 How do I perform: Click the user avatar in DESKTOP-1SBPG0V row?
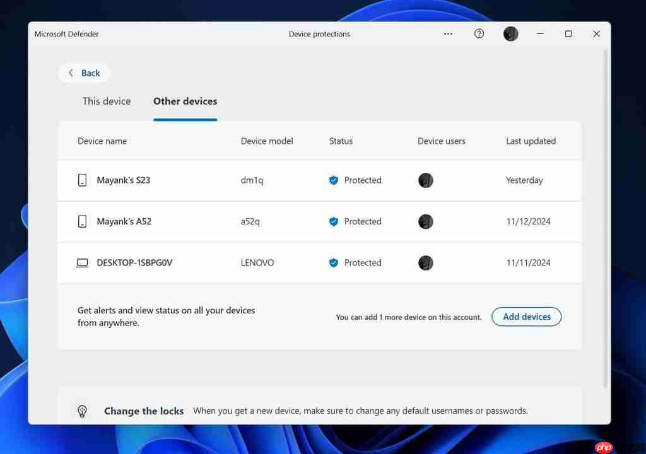point(426,262)
